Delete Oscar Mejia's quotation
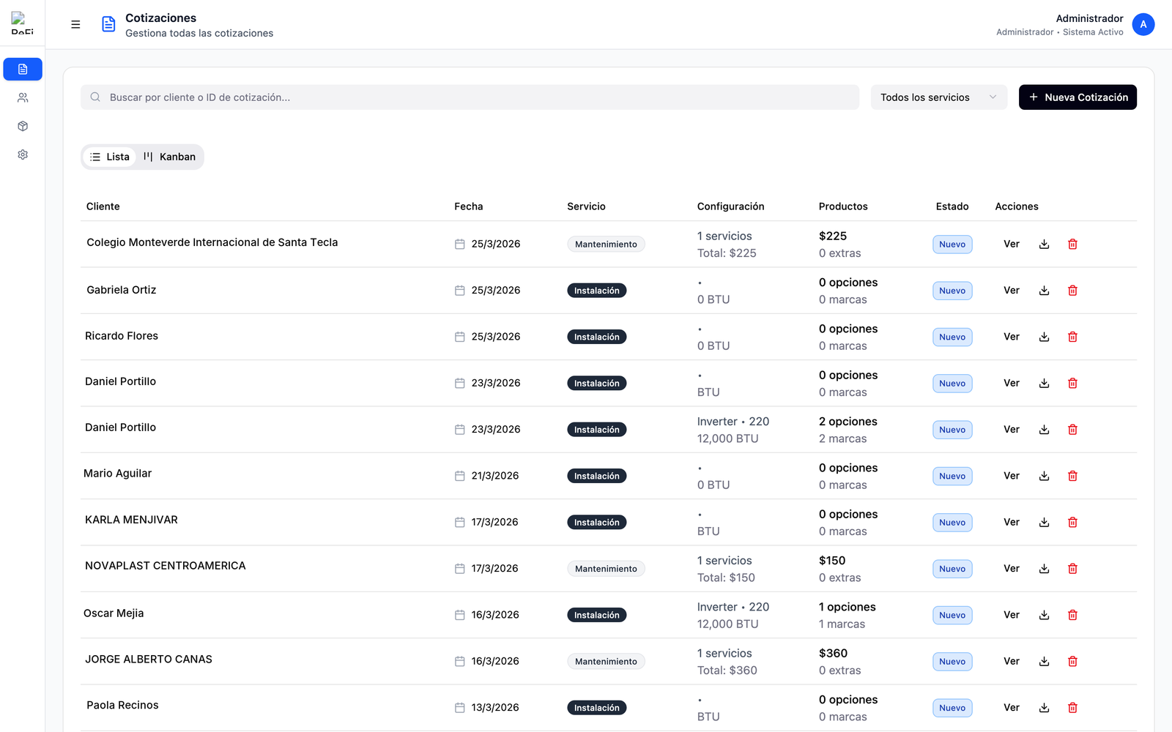This screenshot has width=1172, height=732. point(1072,615)
